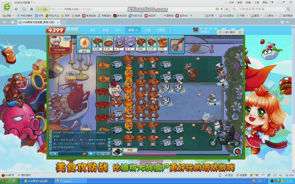
Task: Click the 4399 logo
Action: (56, 30)
